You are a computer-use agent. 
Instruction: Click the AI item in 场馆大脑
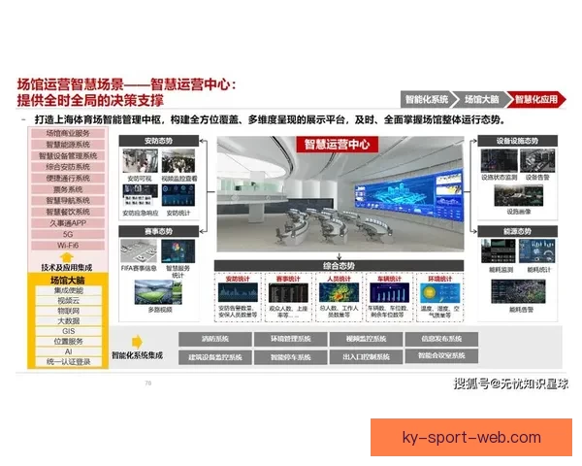point(69,351)
